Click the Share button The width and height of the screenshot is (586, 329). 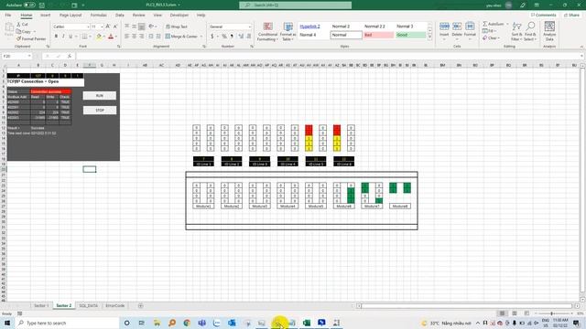coord(571,16)
